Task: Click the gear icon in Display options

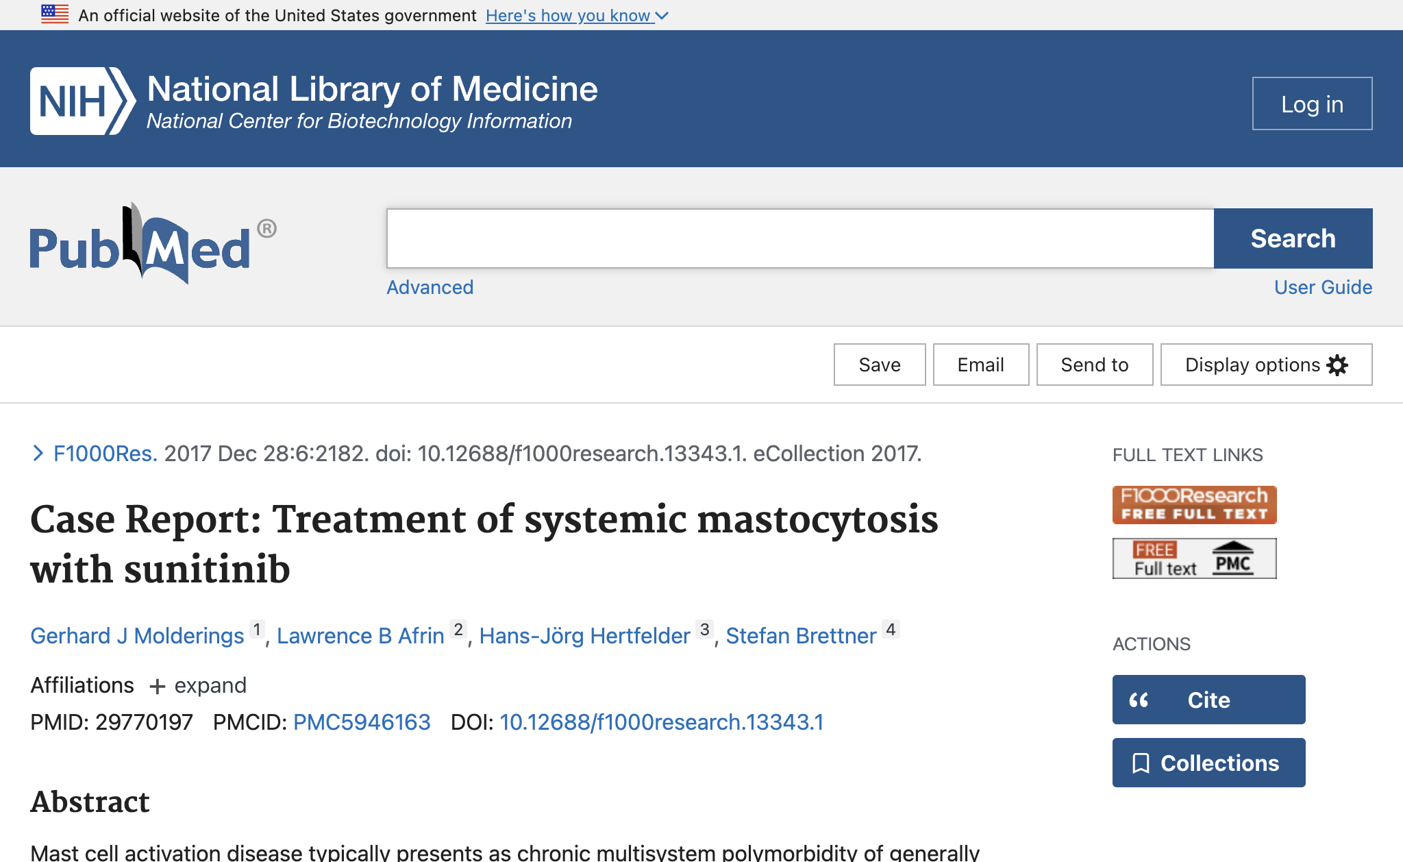Action: click(1337, 365)
